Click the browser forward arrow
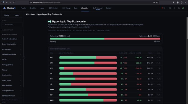188x104 pixels. (11, 2)
